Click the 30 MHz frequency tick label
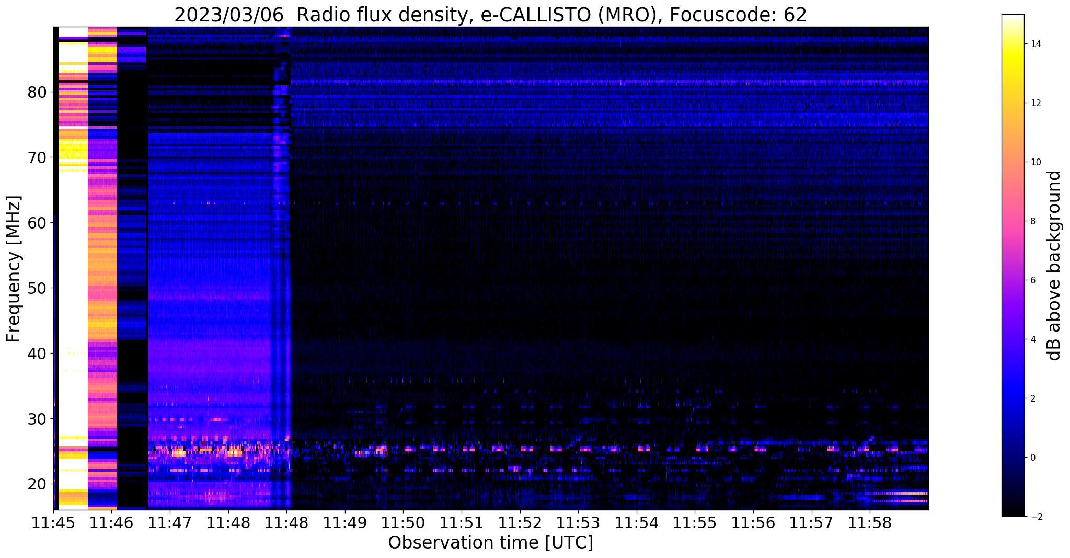Screen dimensions: 1070x558 pos(37,419)
